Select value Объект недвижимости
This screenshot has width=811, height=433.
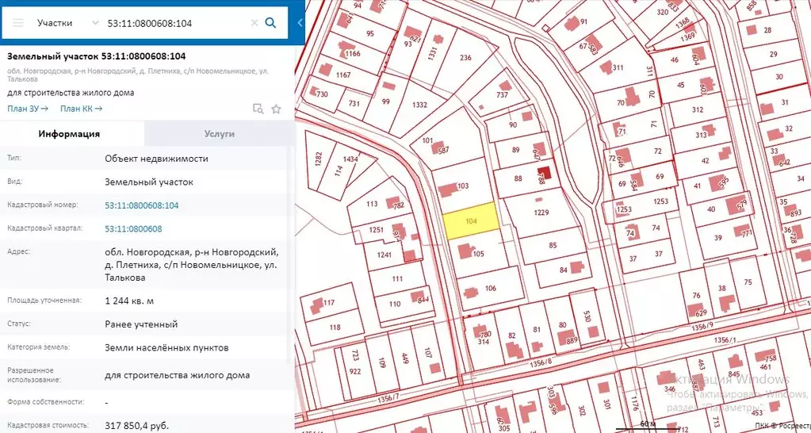point(156,159)
